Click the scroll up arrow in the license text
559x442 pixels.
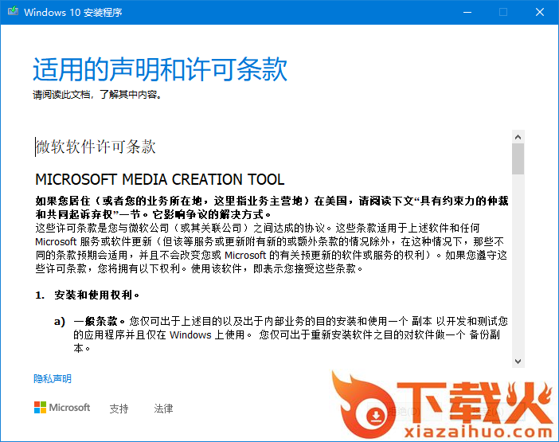518,137
